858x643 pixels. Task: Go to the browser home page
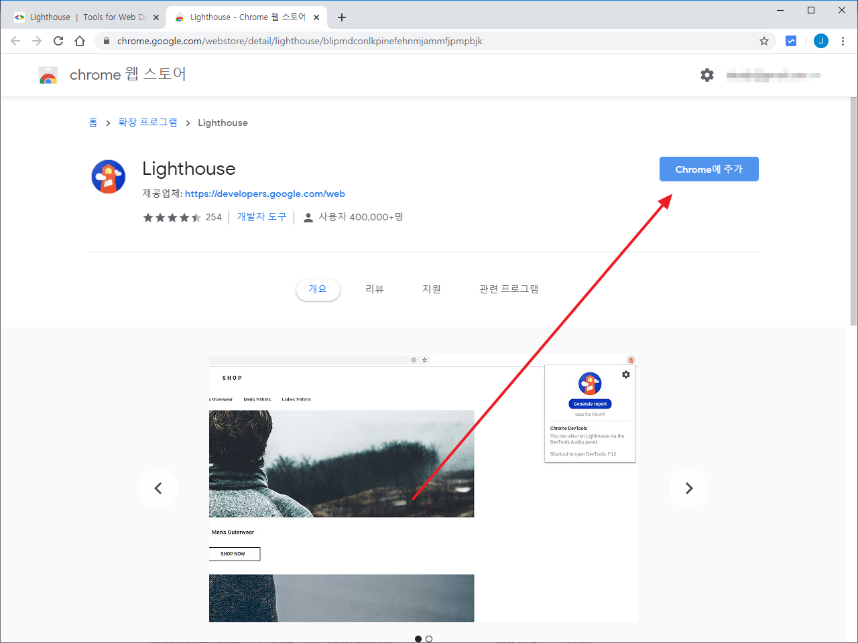pyautogui.click(x=80, y=41)
